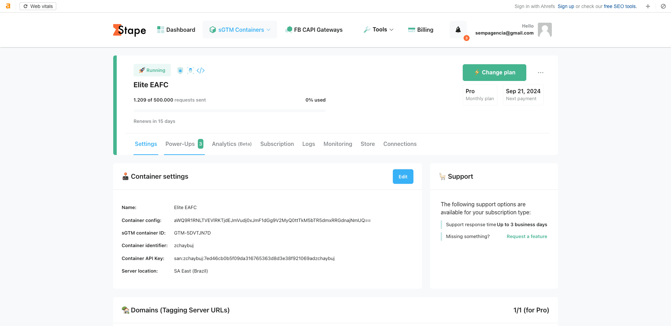The height and width of the screenshot is (326, 671).
Task: Expand the sGTM Containers dropdown
Action: (x=240, y=30)
